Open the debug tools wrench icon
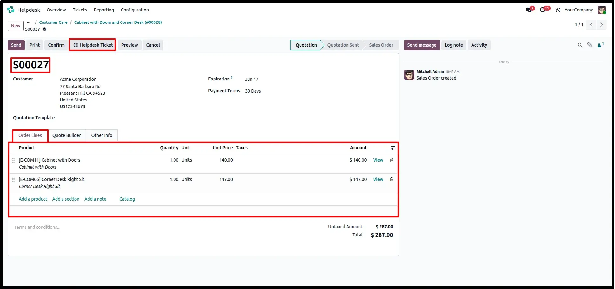 pyautogui.click(x=558, y=10)
